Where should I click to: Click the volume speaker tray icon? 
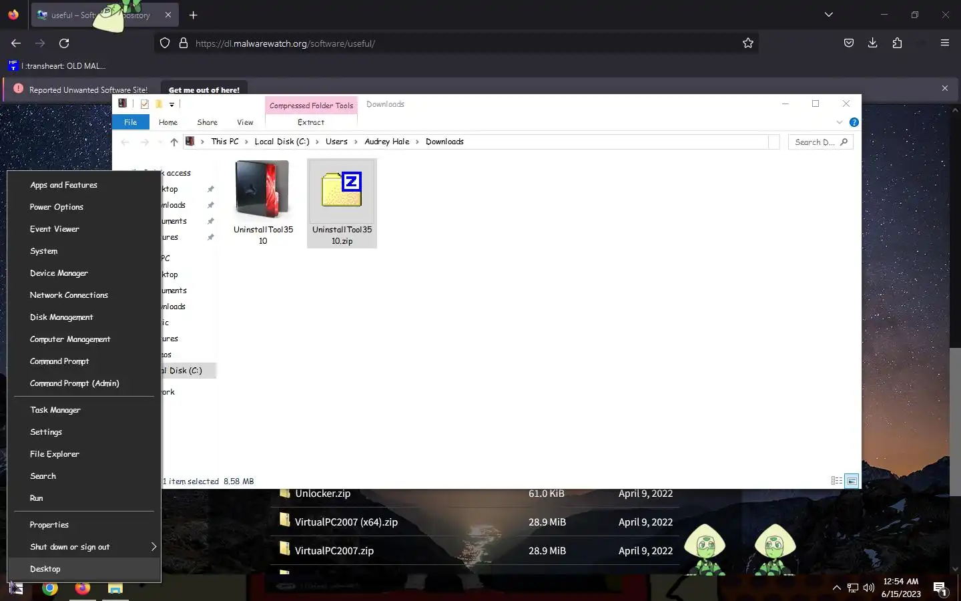[x=869, y=588]
